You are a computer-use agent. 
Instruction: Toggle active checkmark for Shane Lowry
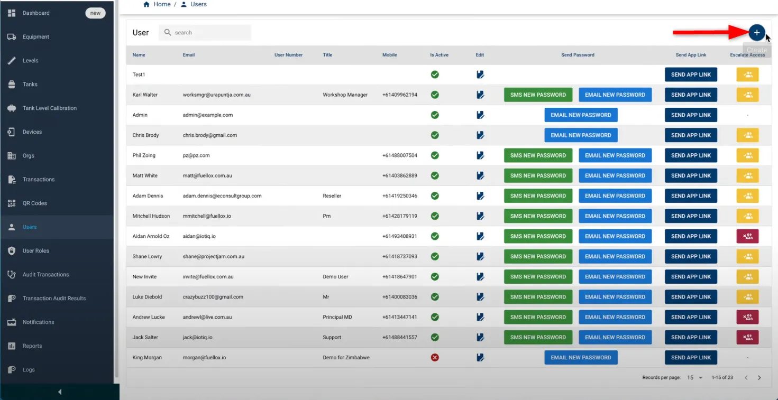435,256
